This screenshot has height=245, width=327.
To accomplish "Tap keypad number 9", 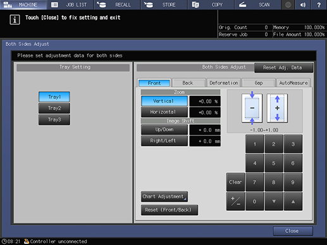I will [x=293, y=182].
